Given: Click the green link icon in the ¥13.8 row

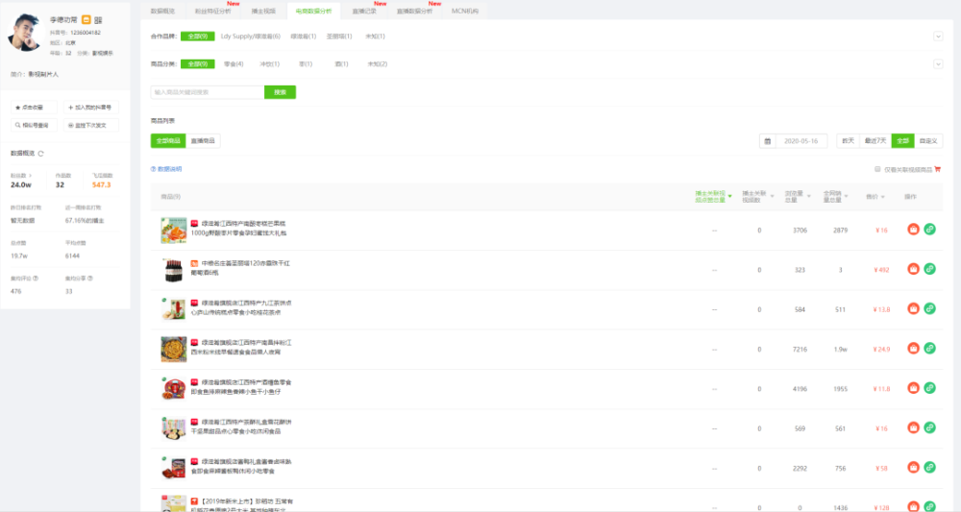Looking at the screenshot, I should [929, 308].
